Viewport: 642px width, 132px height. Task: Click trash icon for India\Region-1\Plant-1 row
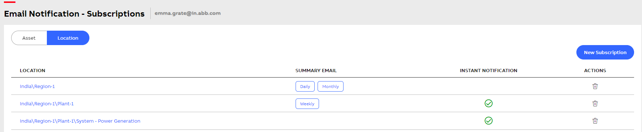point(595,104)
